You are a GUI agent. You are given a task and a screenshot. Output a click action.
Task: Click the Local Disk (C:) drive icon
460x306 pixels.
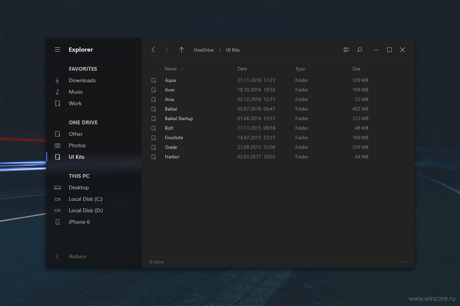point(58,199)
